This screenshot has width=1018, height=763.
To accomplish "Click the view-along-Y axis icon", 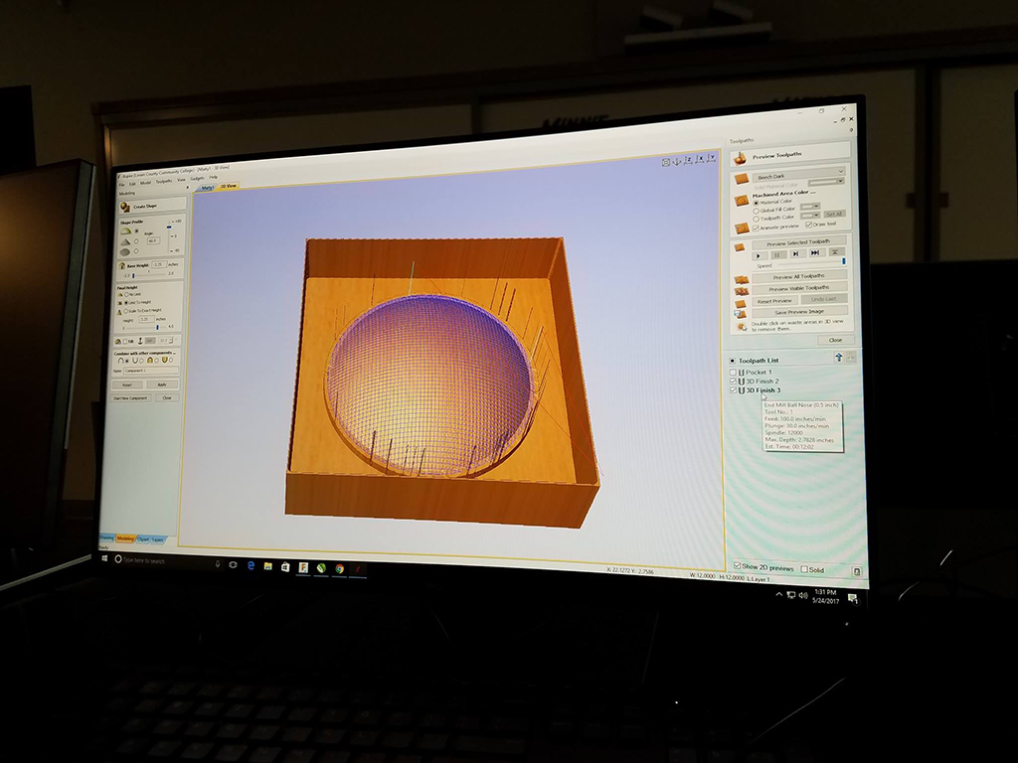I will [712, 157].
